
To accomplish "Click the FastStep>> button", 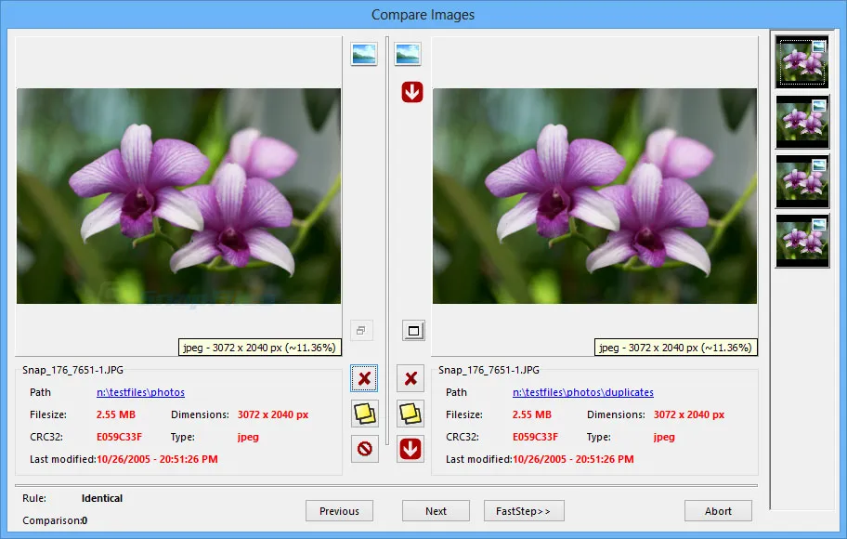I will point(524,511).
